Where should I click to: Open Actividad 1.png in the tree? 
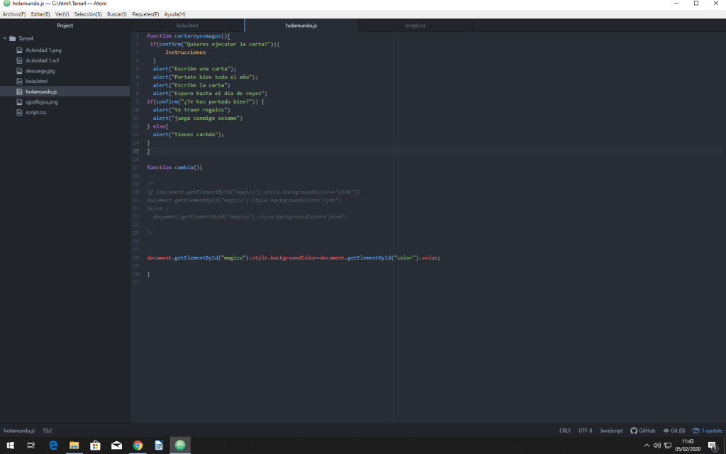click(43, 50)
